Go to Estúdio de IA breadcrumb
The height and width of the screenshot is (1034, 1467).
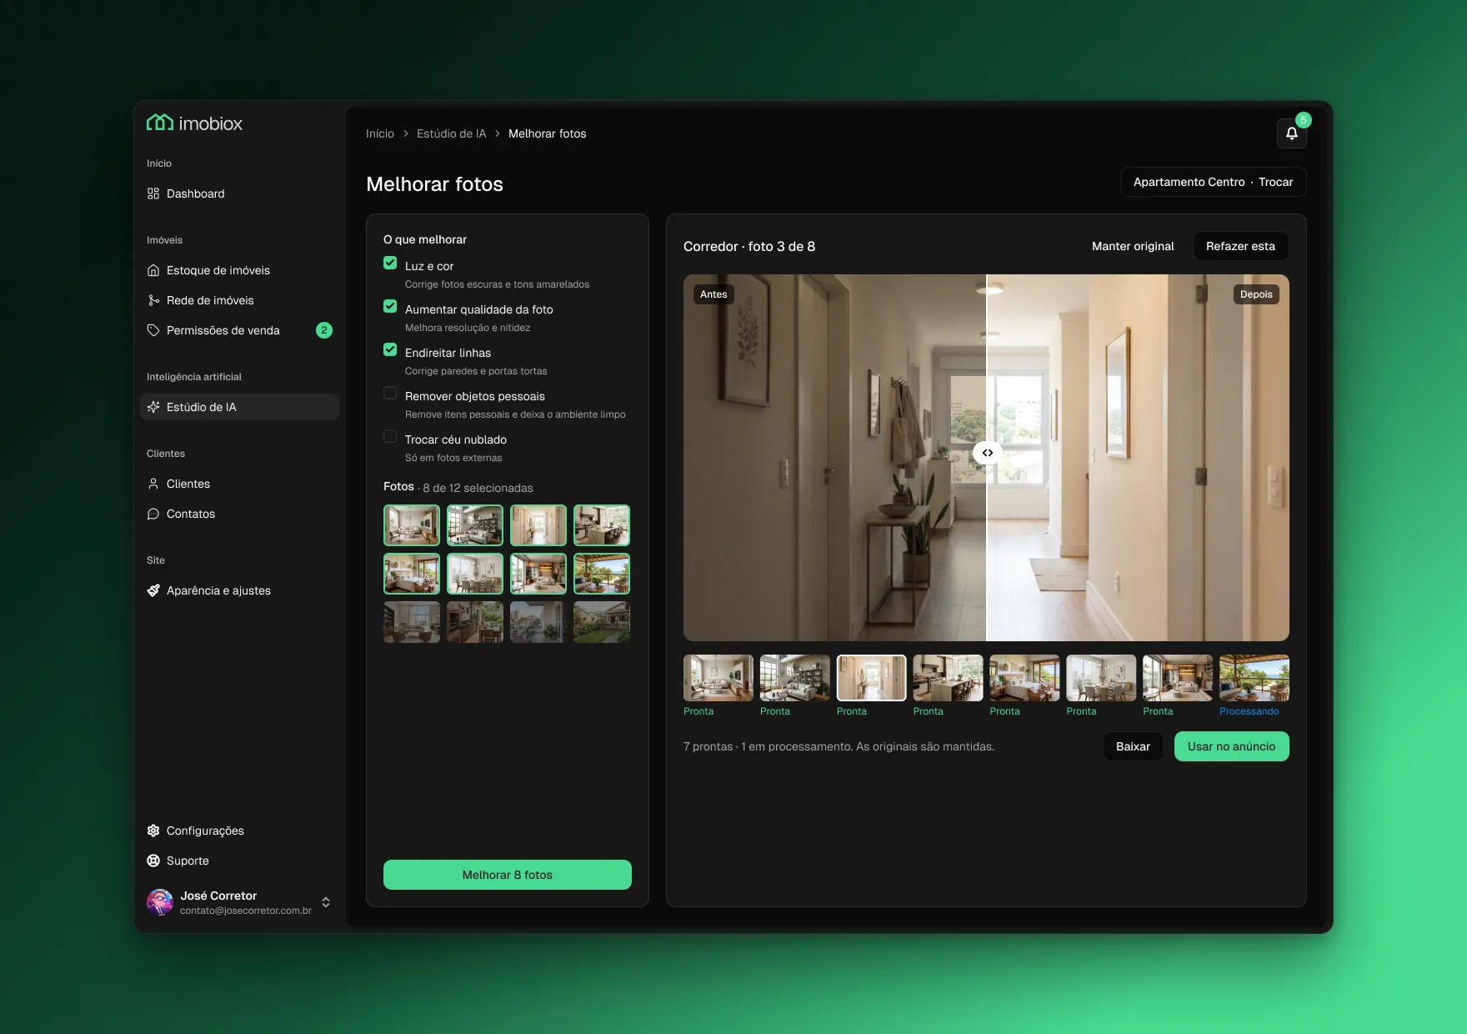coord(451,133)
